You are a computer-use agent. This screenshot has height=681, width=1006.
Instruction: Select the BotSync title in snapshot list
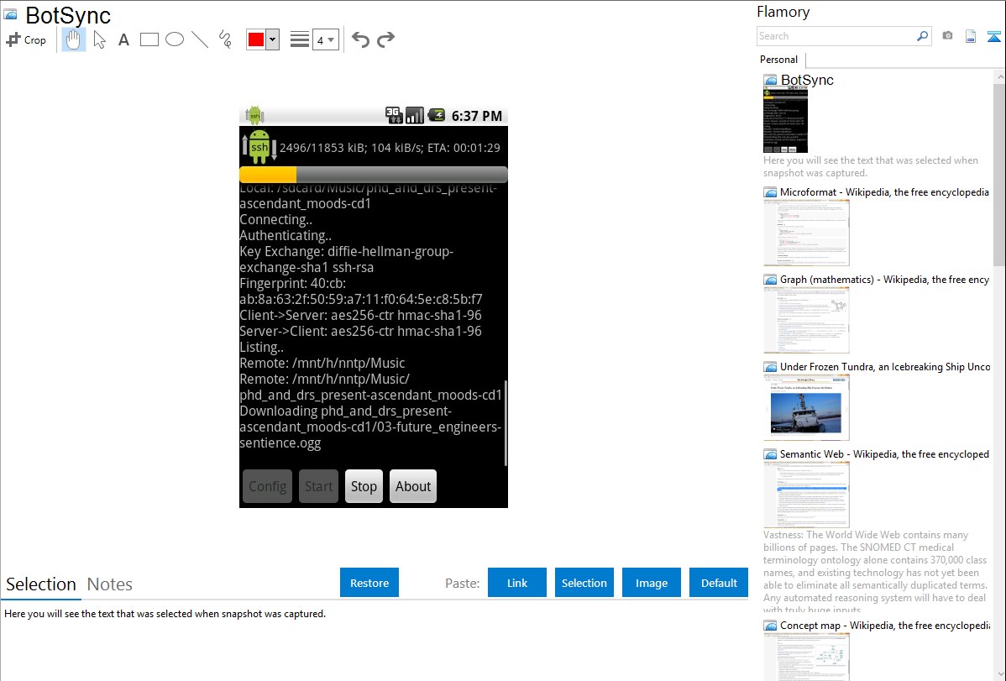click(807, 81)
